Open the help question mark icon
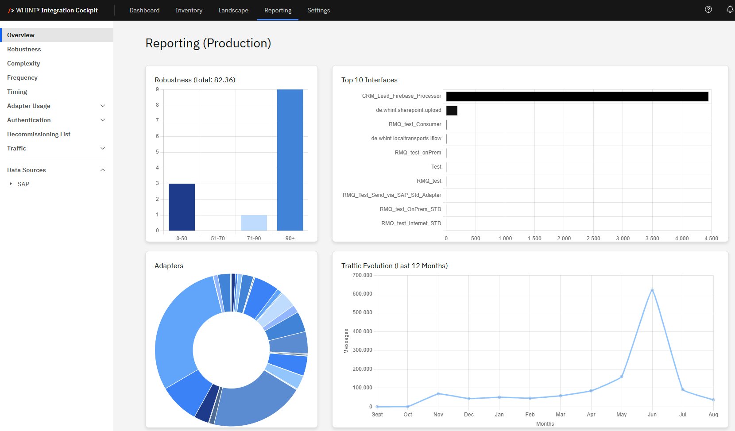The image size is (735, 431). 708,10
